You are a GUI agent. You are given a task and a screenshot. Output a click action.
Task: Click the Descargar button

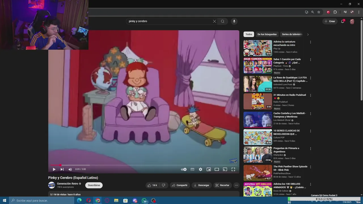click(202, 185)
